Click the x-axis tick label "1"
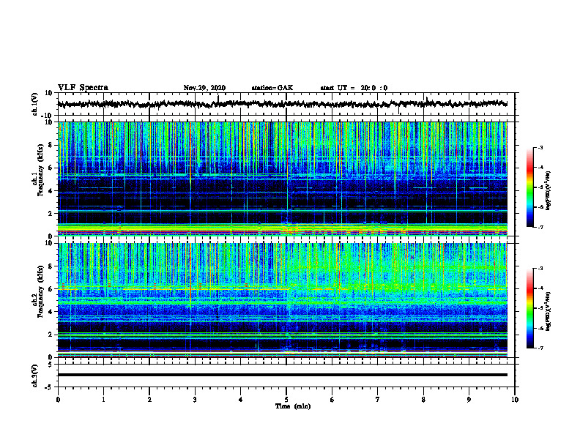580x448 pixels. [103, 400]
